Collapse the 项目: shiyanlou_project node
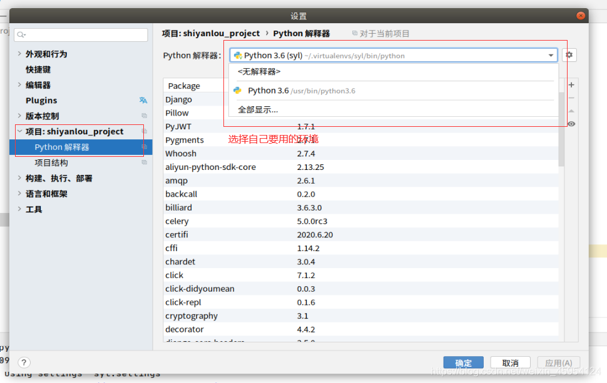Viewport: 607px width, 383px height. (19, 132)
